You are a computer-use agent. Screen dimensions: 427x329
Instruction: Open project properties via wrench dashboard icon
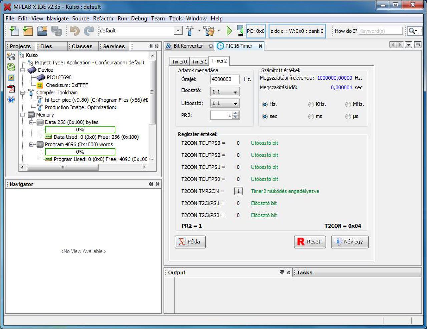click(11, 56)
